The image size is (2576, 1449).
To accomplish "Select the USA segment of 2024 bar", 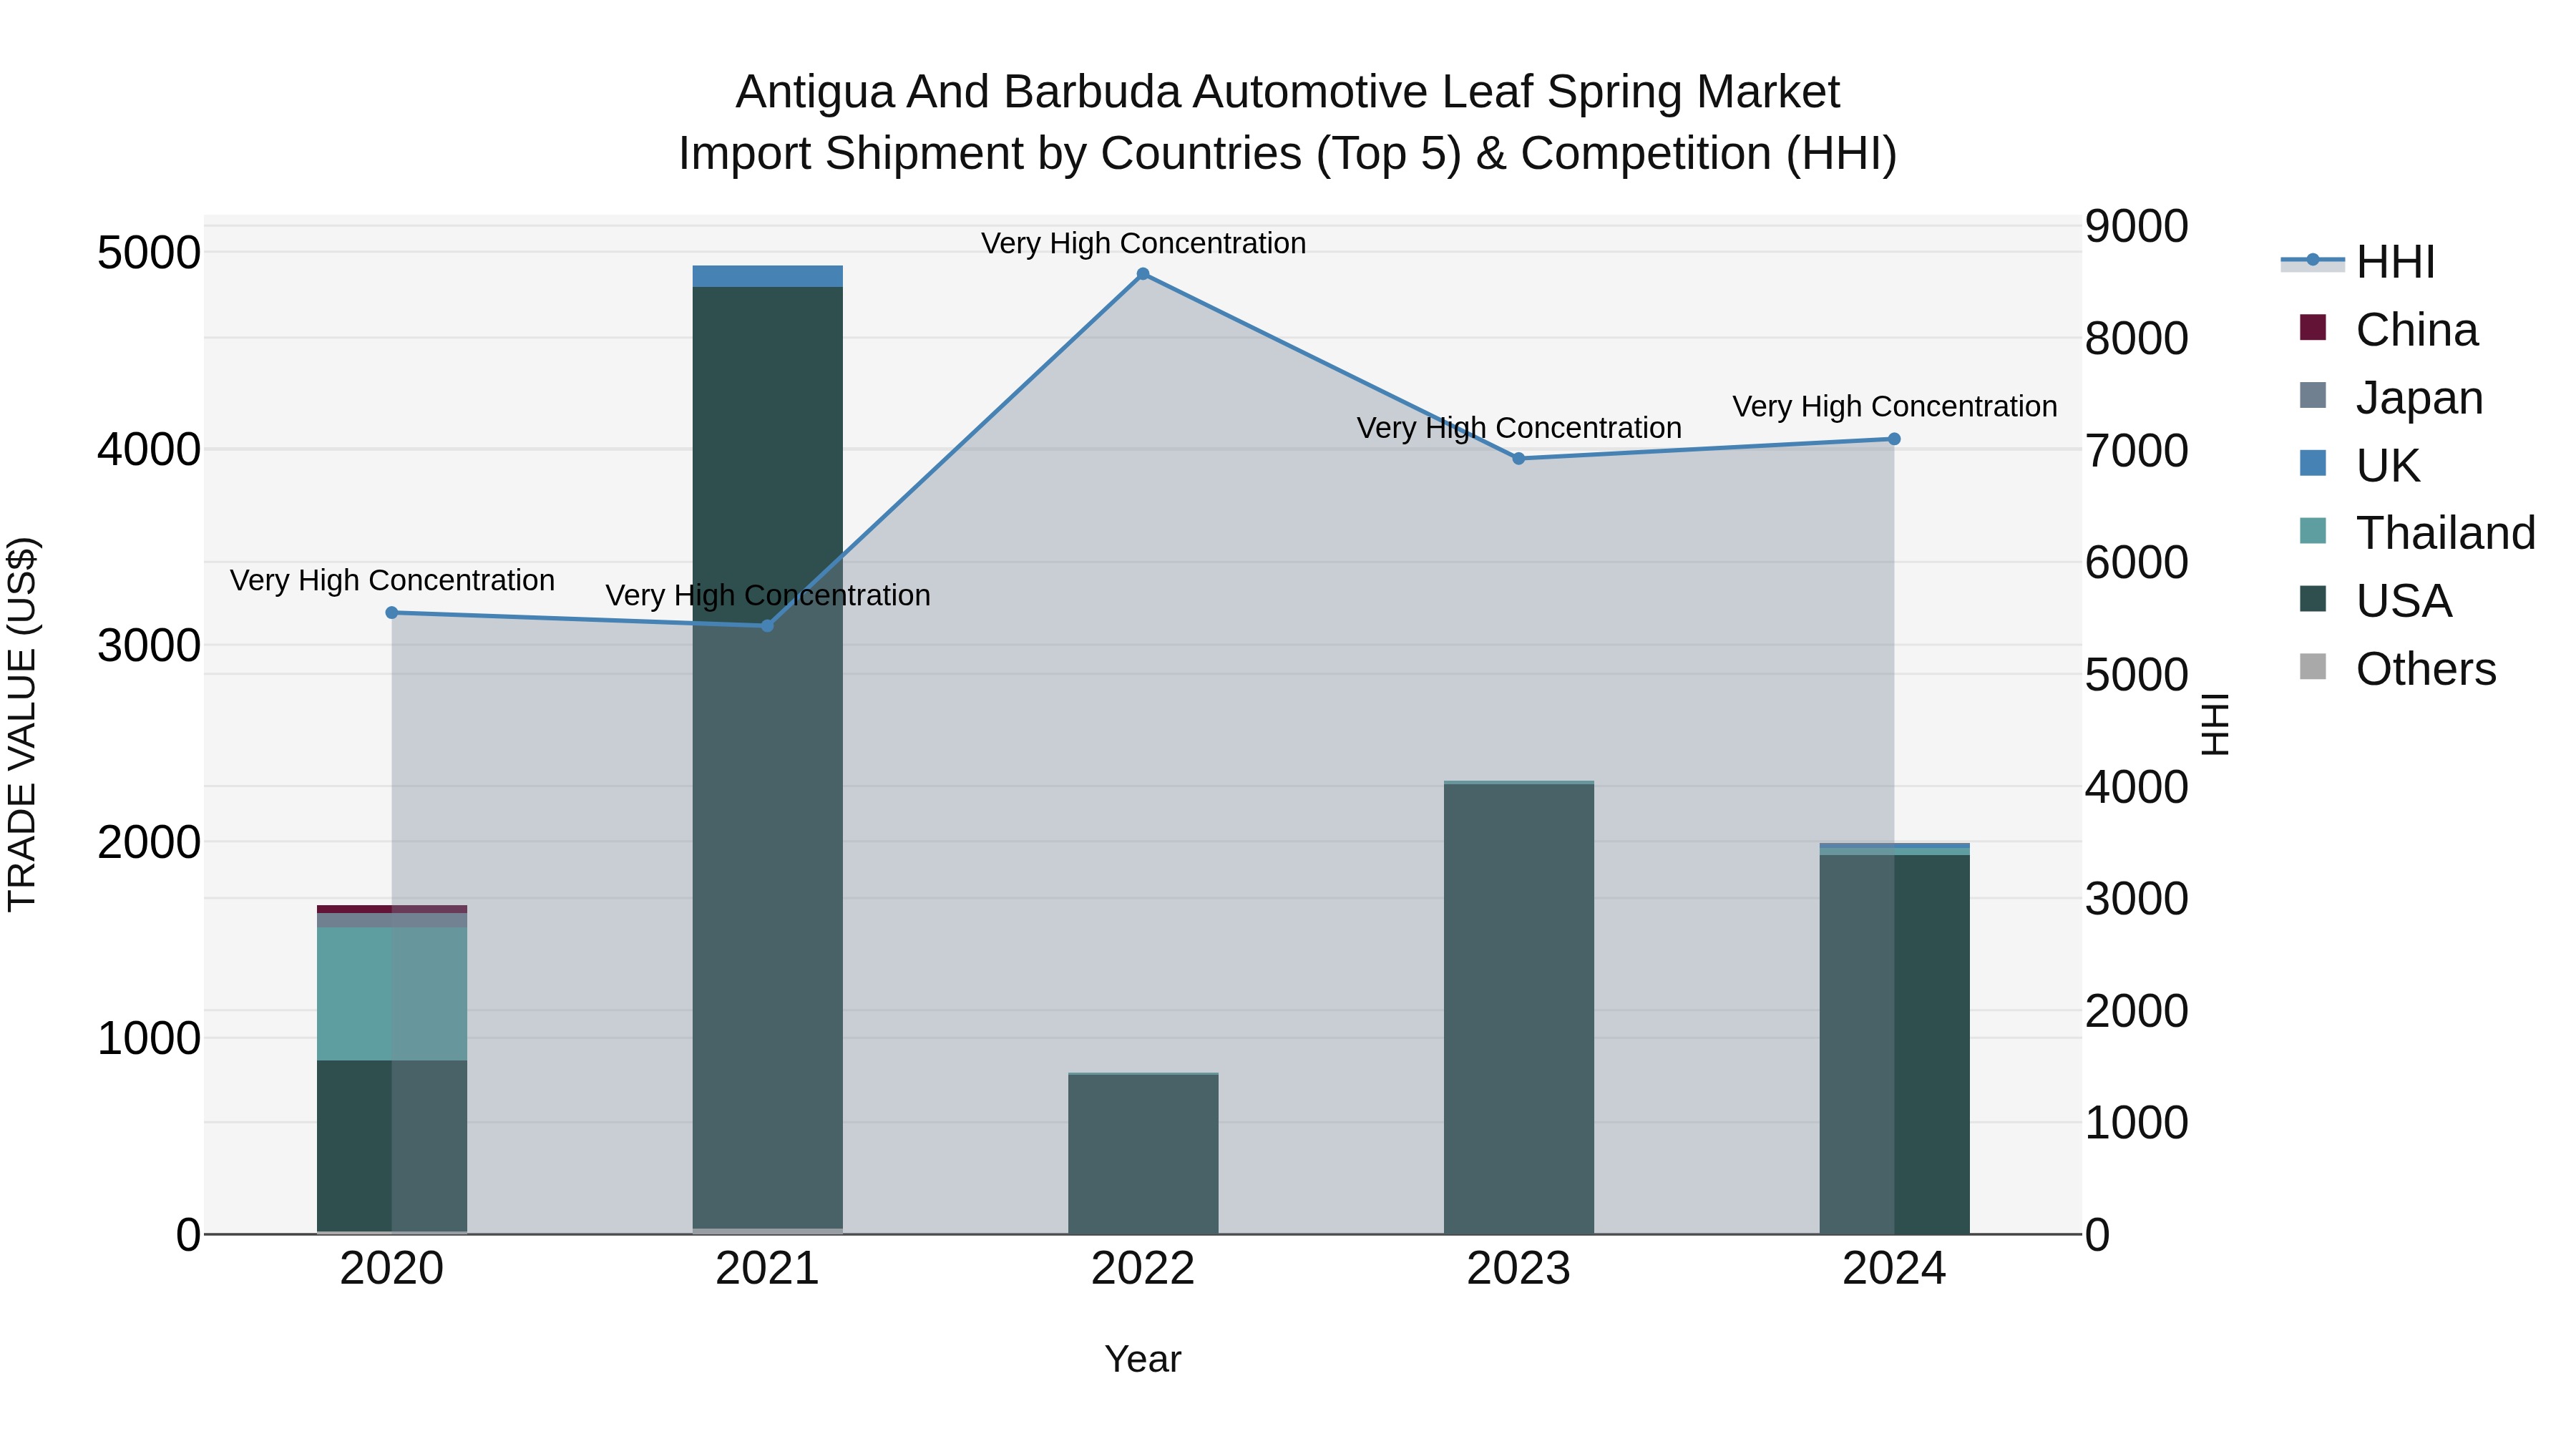I will coord(1894,1044).
